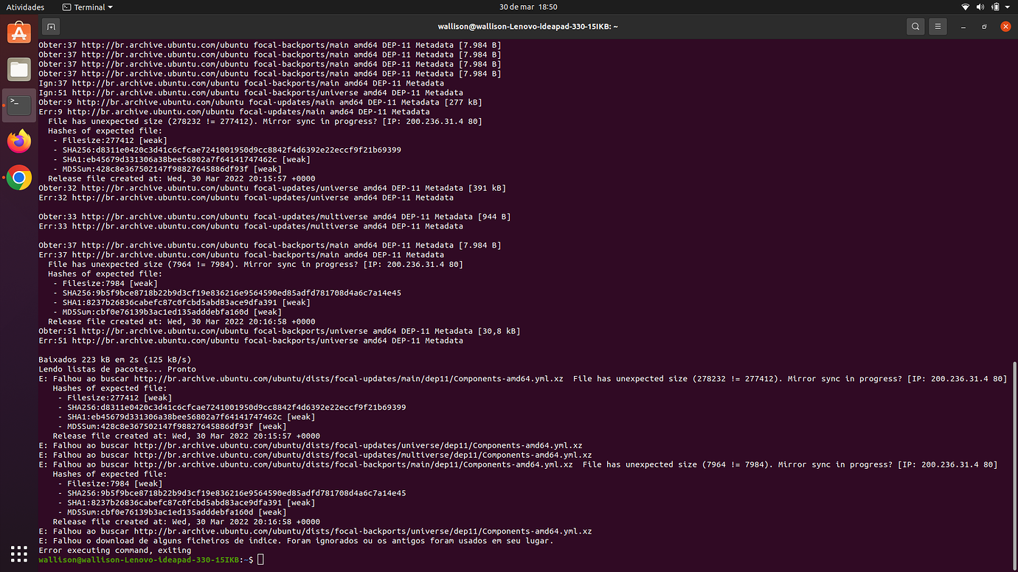This screenshot has height=572, width=1018.
Task: Click the 'Obter:32' line ending in [391 kB]
Action: [x=271, y=188]
